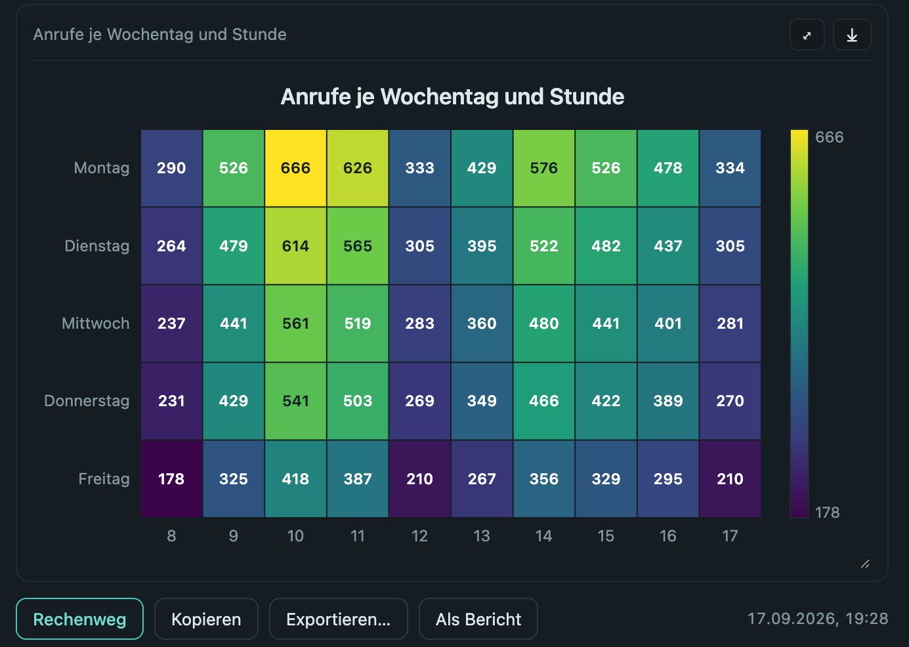
Task: Expand the chart panel to fullscreen
Action: tap(807, 35)
